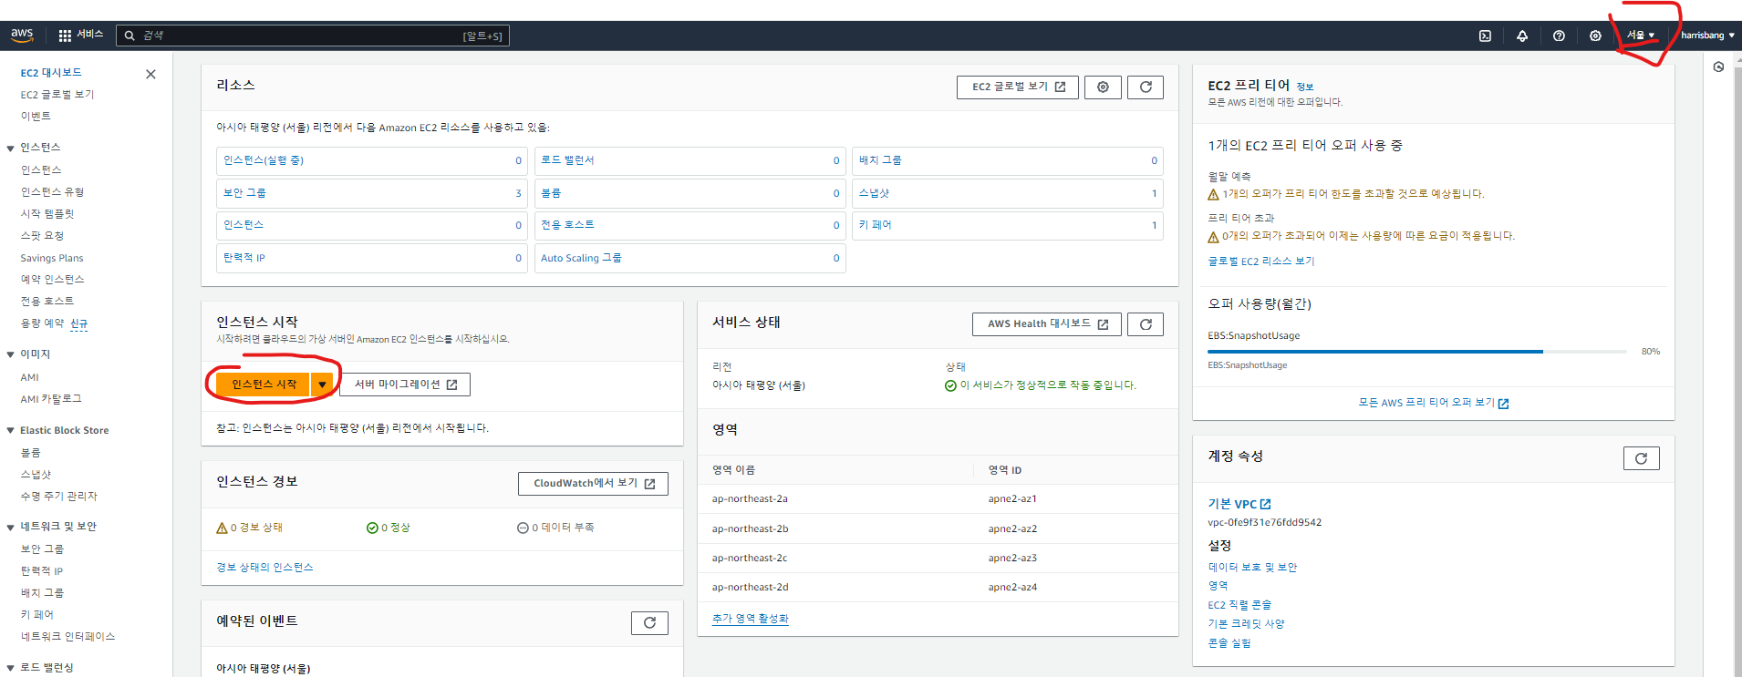Image resolution: width=1742 pixels, height=677 pixels.
Task: Open the help question mark icon
Action: 1559,36
